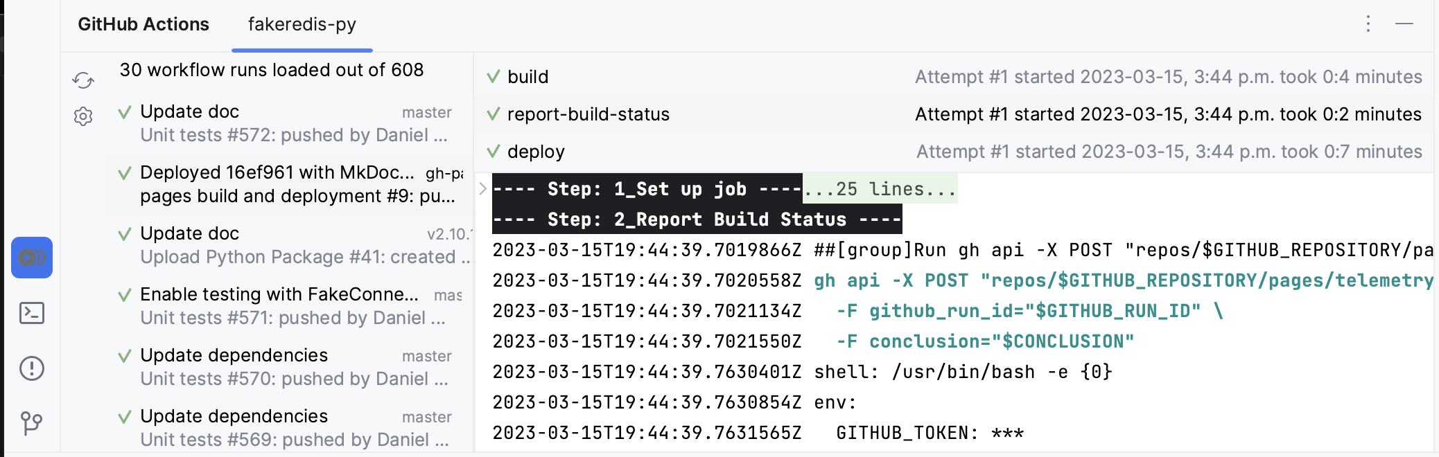Click the green check beside deploy job
This screenshot has width=1439, height=457.
493,151
